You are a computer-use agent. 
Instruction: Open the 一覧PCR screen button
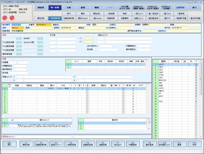point(166,18)
